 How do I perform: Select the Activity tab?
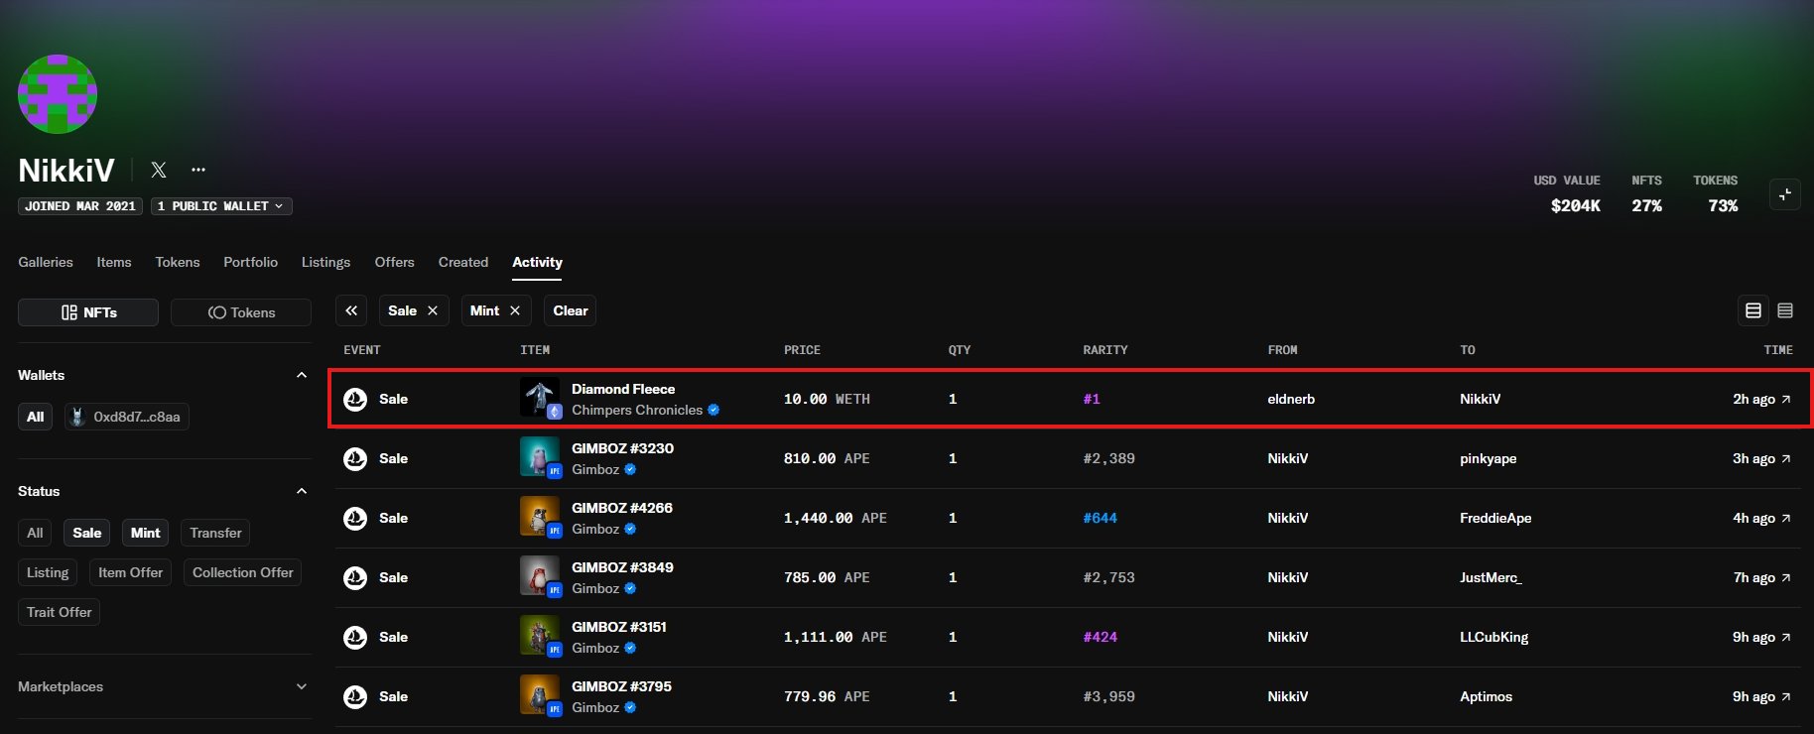click(x=537, y=262)
